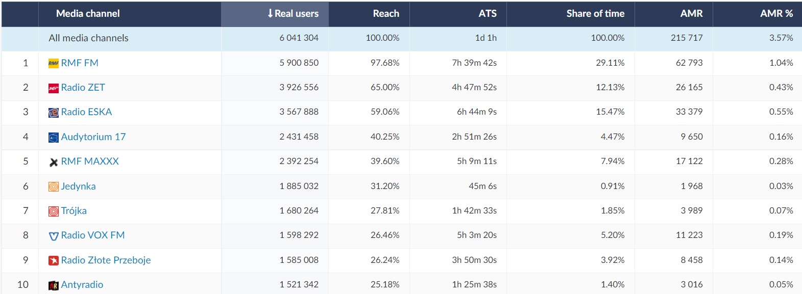Open the Radio ZET channel link
Screen dimensions: 802x294
point(83,88)
